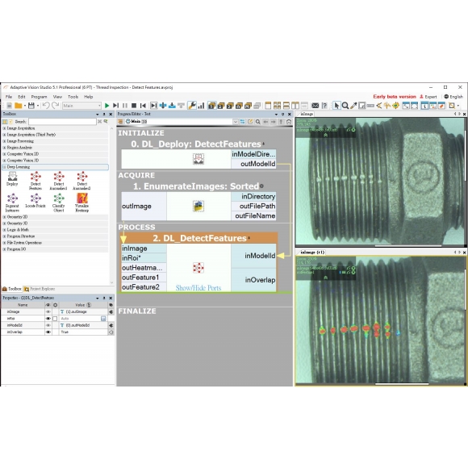Click the Locate Points filter icon
Screen dimensions: 468x468
(x=36, y=201)
